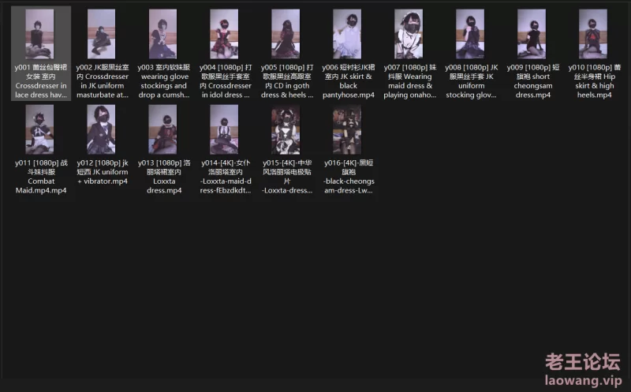Select the y013 Loxxta dress.mp4 name label

tap(163, 177)
